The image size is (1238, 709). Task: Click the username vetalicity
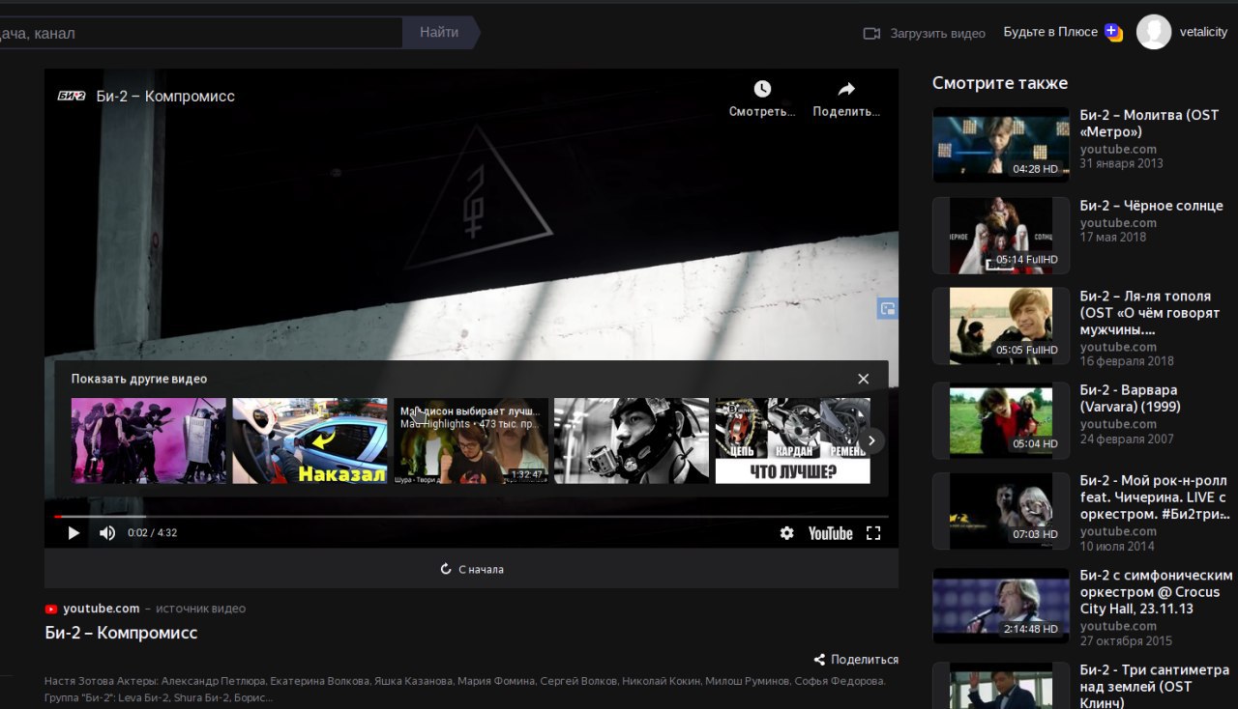click(1203, 32)
